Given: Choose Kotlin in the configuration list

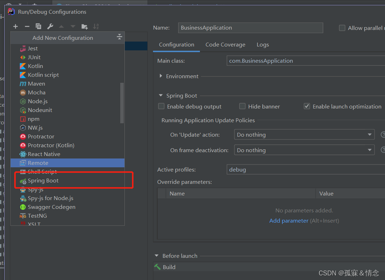Looking at the screenshot, I should click(68, 66).
